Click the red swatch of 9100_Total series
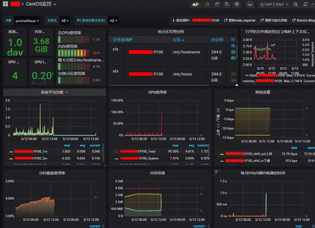 click(x=116, y=152)
